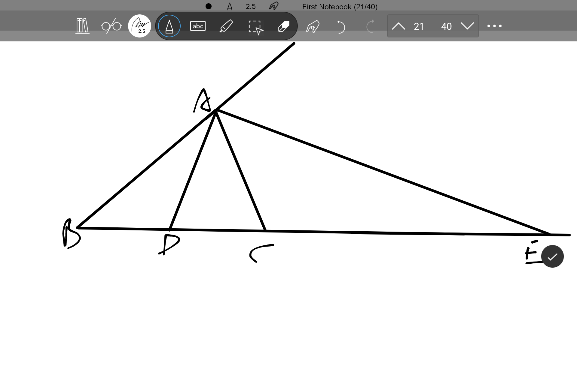Confirm with the round checkmark button

(552, 256)
